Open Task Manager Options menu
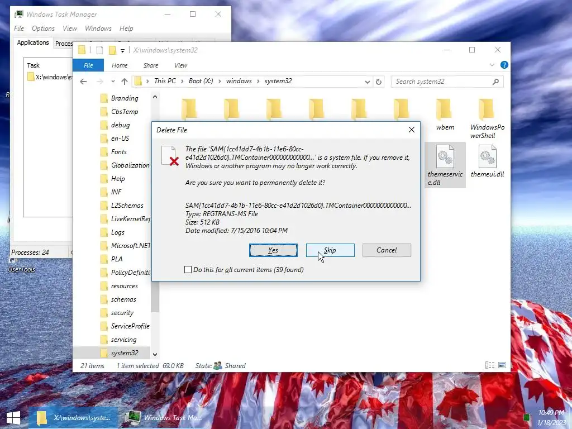Image resolution: width=572 pixels, height=429 pixels. pos(43,28)
